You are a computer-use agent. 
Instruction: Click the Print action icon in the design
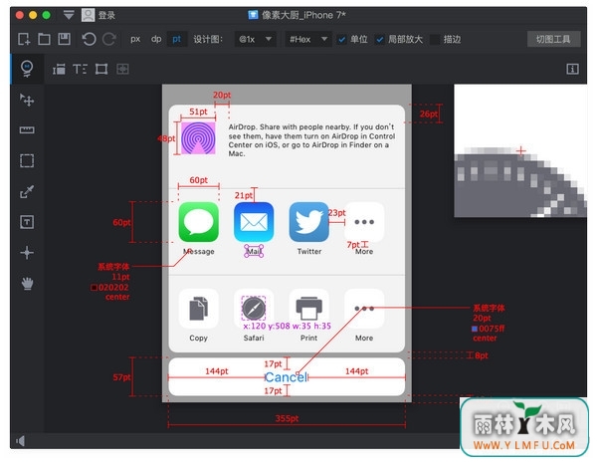click(x=308, y=309)
